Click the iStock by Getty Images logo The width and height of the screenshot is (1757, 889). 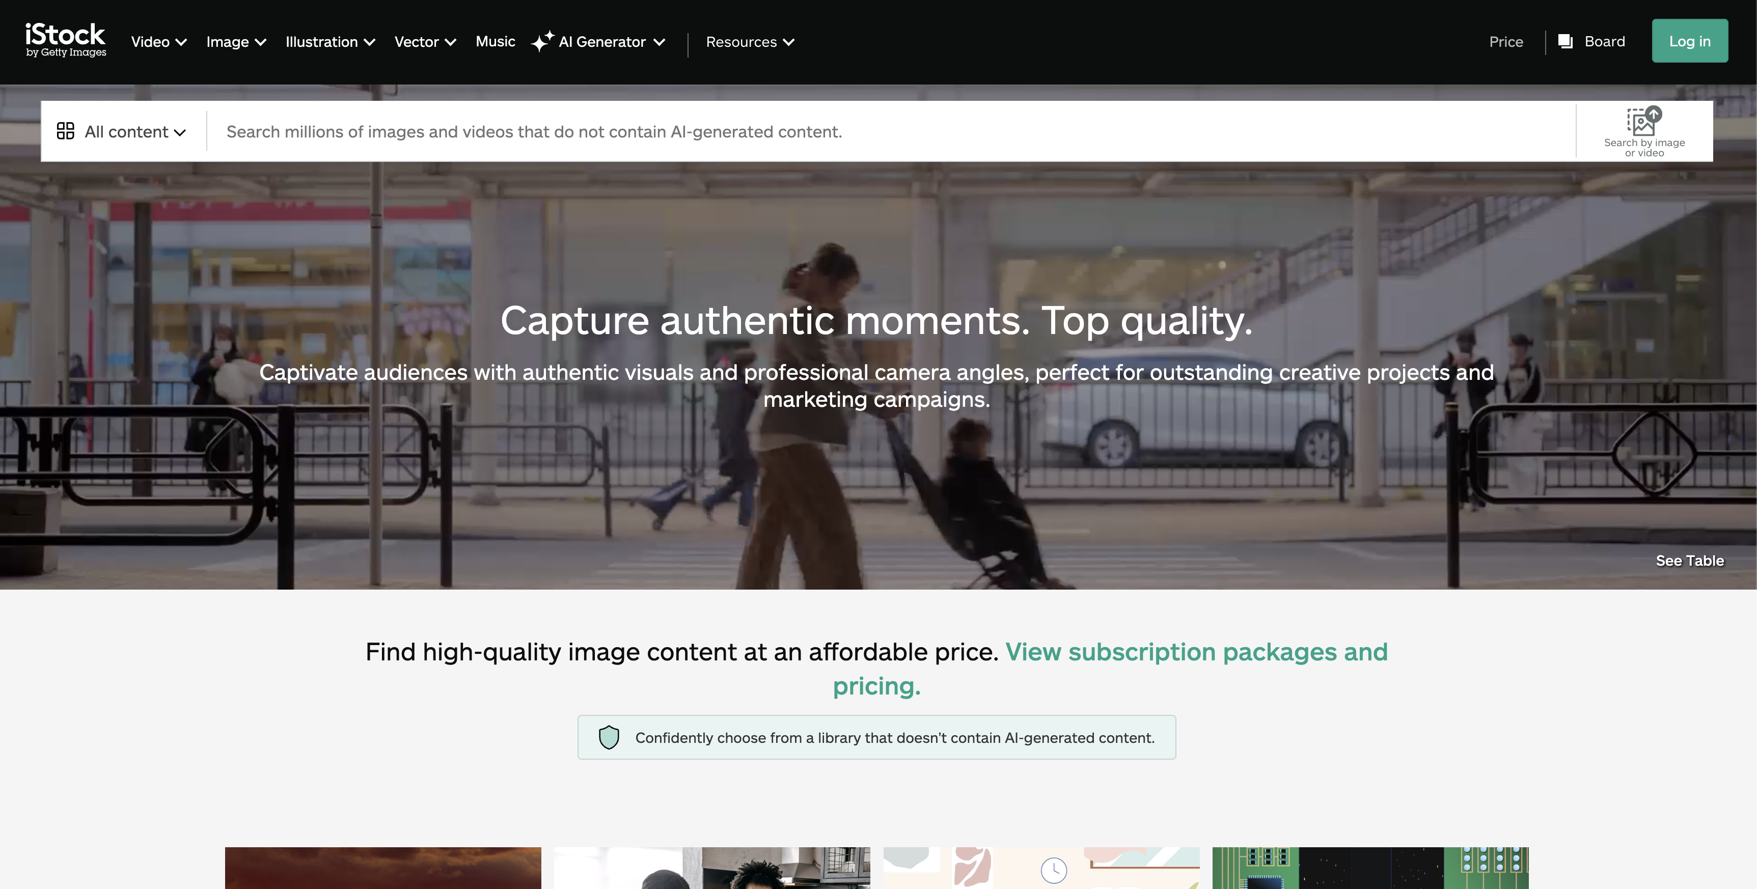[x=66, y=40]
